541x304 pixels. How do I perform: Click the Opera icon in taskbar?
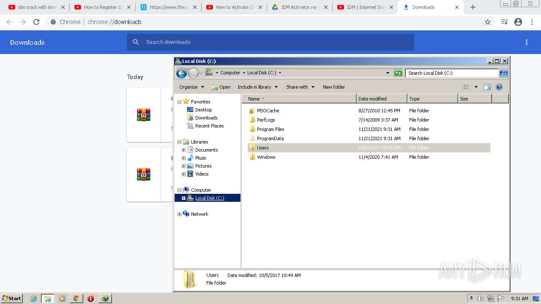click(90, 299)
